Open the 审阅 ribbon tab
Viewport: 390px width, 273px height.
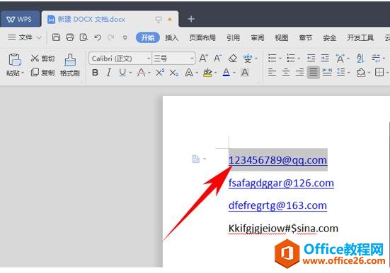coord(258,37)
